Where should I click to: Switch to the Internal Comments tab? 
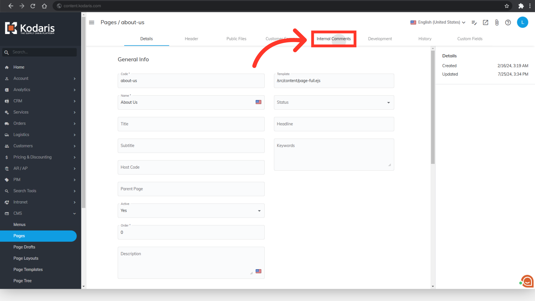click(334, 39)
